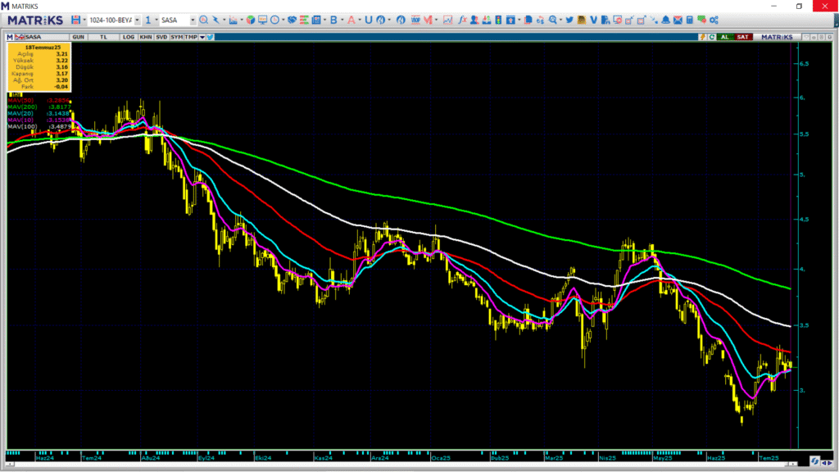Click the clock icon in toolbar
Viewport: 839px width, 472px height.
(x=274, y=20)
